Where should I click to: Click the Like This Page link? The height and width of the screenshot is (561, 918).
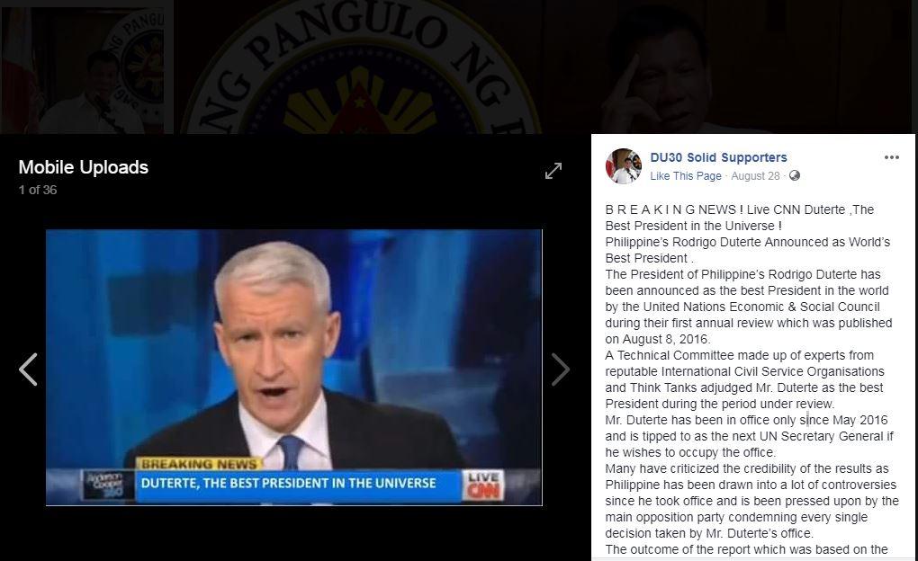tap(686, 176)
